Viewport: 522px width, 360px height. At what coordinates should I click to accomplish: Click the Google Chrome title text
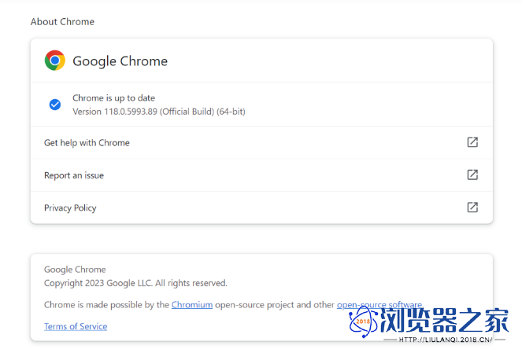click(x=120, y=61)
